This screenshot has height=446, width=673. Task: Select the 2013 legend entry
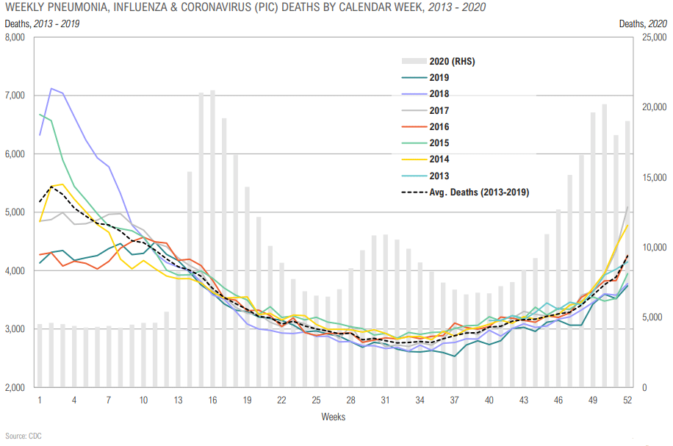coord(425,176)
